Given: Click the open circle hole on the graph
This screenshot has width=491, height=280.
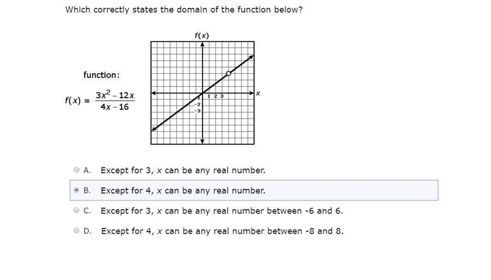Looking at the screenshot, I should point(228,74).
